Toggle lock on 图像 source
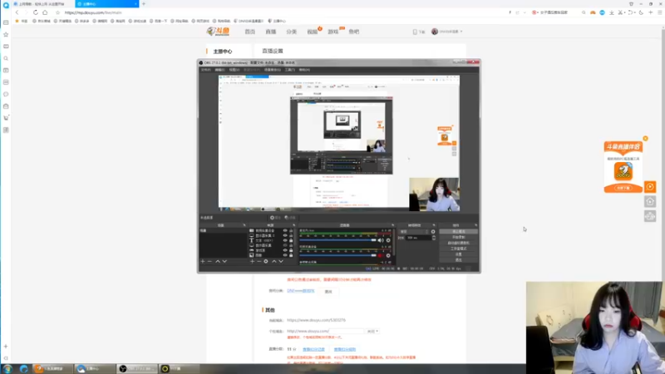 point(291,255)
